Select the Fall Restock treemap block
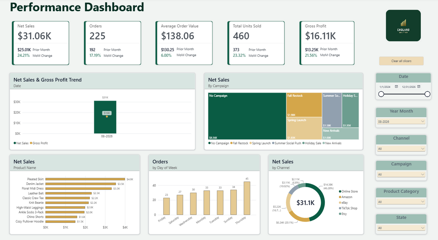The width and height of the screenshot is (438, 240). point(304,105)
